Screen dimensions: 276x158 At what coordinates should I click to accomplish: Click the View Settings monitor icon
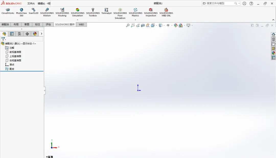click(188, 25)
